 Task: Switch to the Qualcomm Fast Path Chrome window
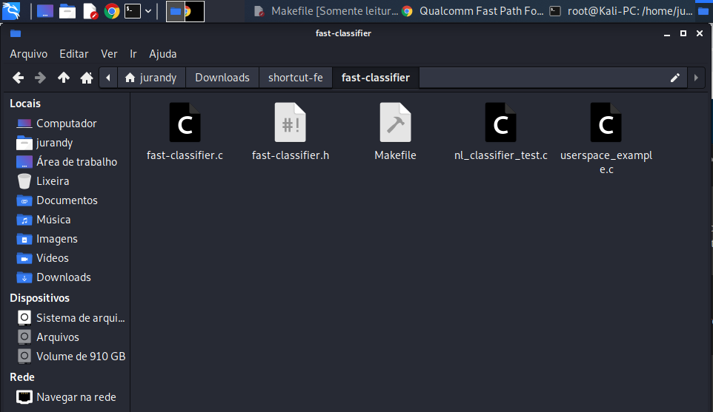(x=473, y=11)
